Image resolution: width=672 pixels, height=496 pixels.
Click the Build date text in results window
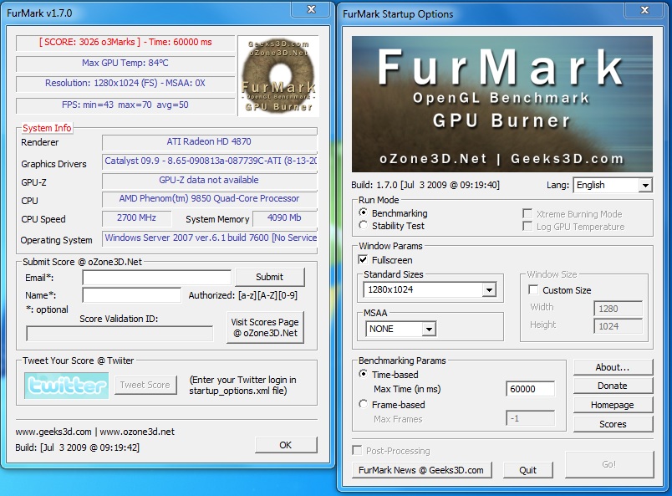78,447
